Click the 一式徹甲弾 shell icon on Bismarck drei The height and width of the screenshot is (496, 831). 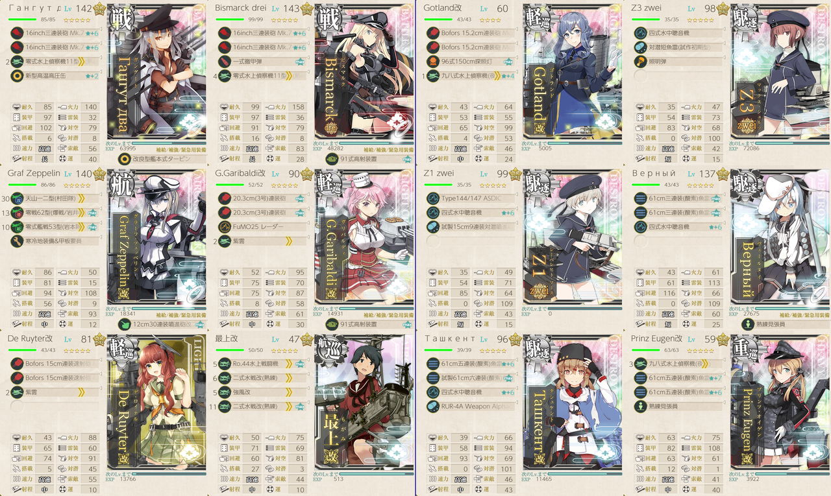coord(225,62)
